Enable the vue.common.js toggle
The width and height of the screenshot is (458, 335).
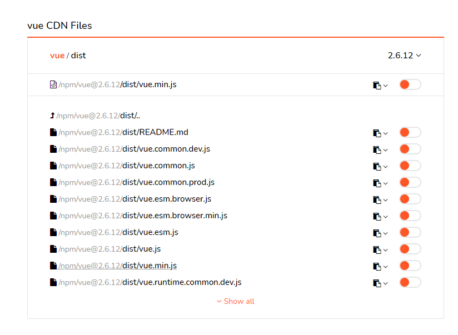pos(410,166)
